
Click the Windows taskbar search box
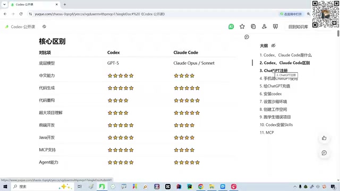[x=42, y=186]
